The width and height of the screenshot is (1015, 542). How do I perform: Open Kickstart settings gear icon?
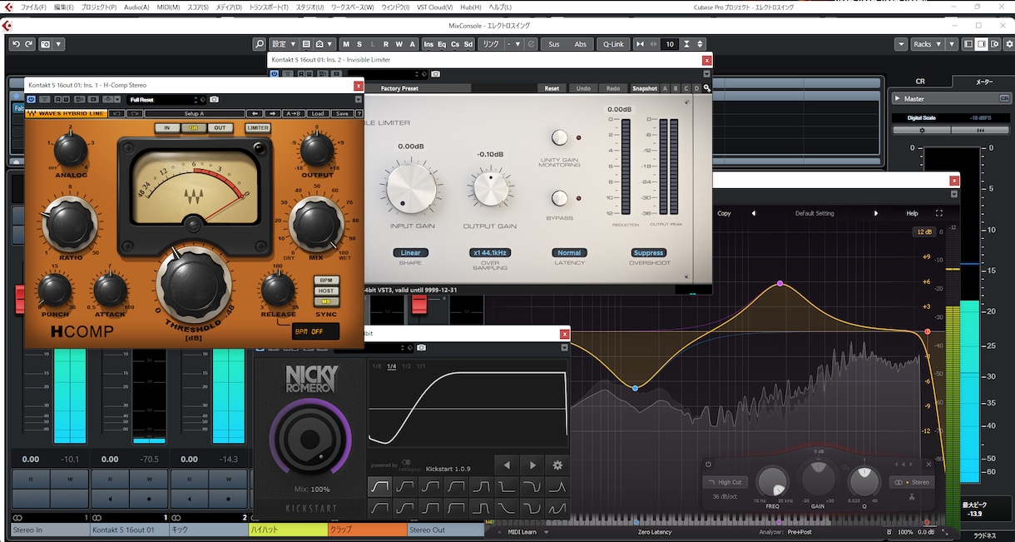coord(557,465)
